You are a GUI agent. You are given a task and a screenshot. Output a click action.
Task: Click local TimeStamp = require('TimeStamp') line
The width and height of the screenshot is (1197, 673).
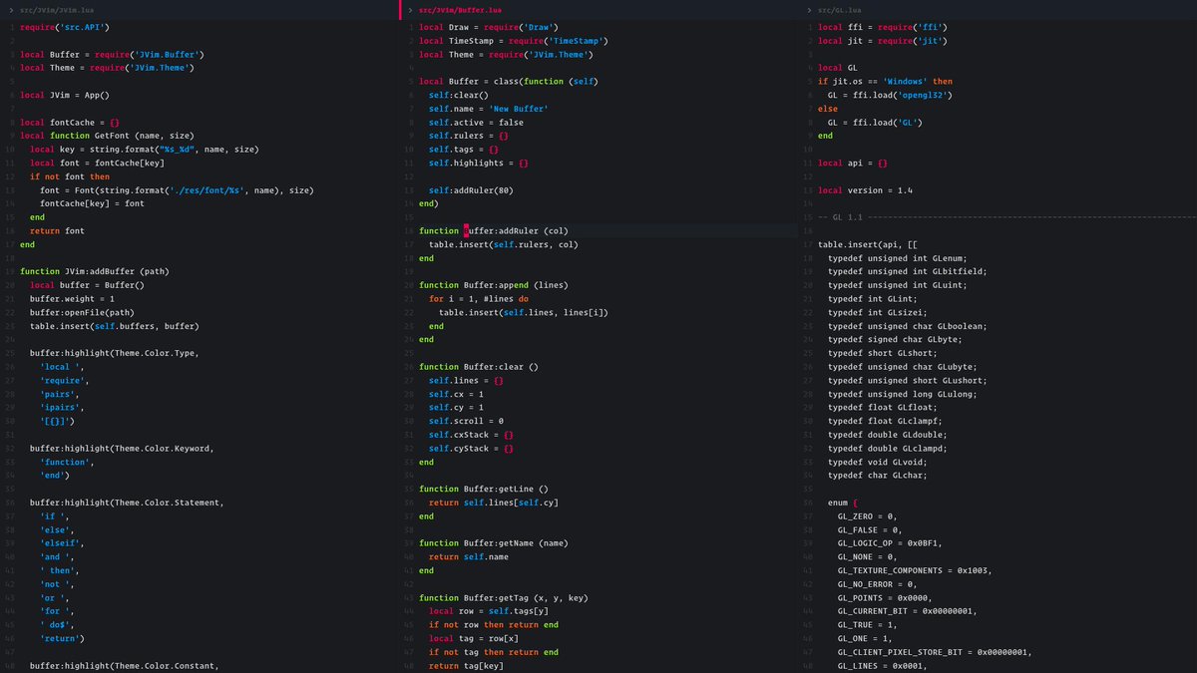(x=514, y=41)
